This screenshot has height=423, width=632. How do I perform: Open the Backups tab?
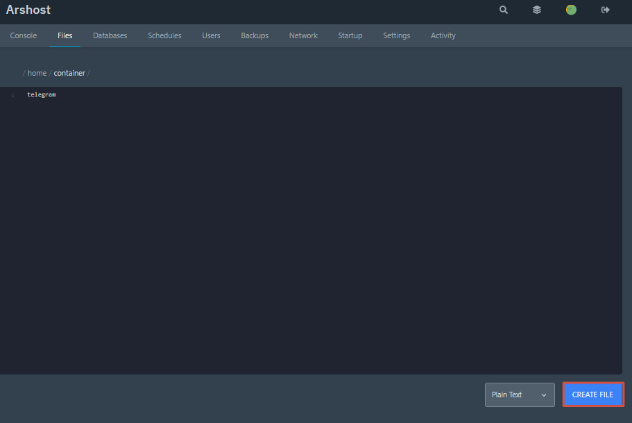pos(255,35)
